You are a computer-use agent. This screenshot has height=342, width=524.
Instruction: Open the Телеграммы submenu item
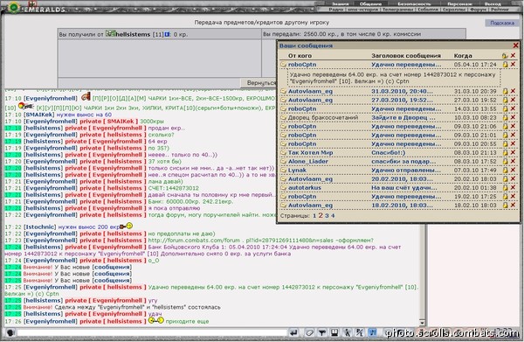point(397,10)
